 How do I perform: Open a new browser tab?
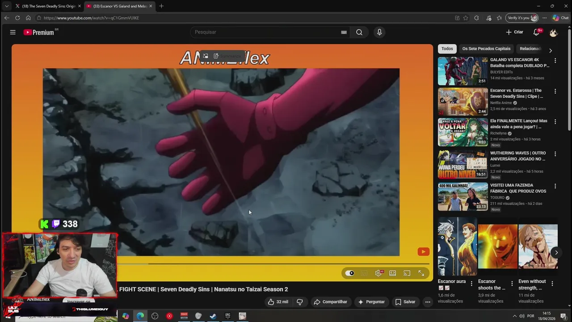point(161,6)
